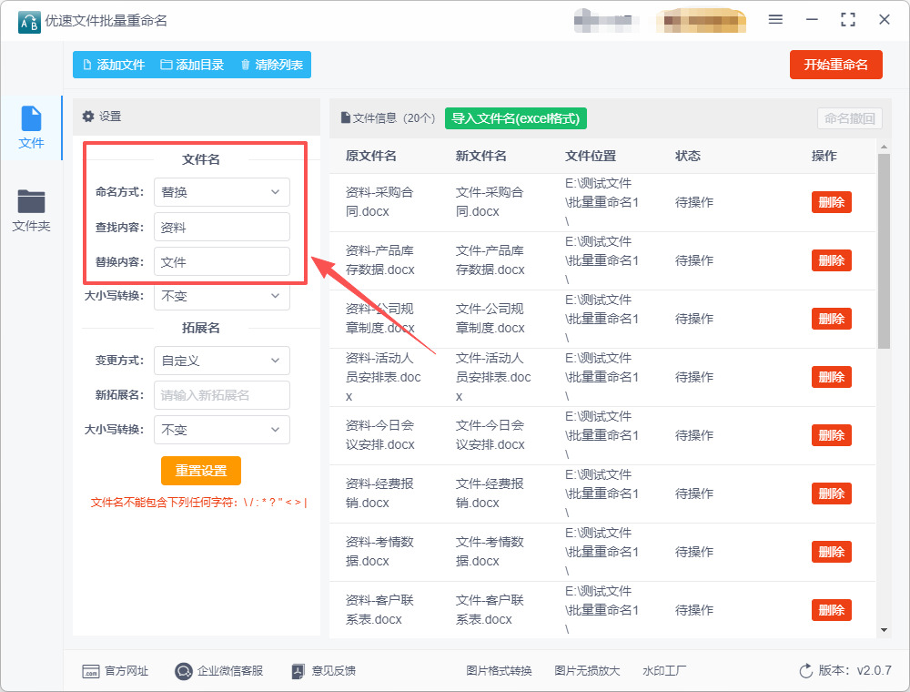
Task: Expand the 命名方式 dropdown showing 替换
Action: point(221,192)
